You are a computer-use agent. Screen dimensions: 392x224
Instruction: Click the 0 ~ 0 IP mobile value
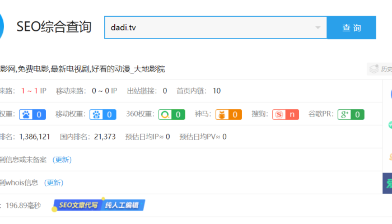pyautogui.click(x=105, y=91)
